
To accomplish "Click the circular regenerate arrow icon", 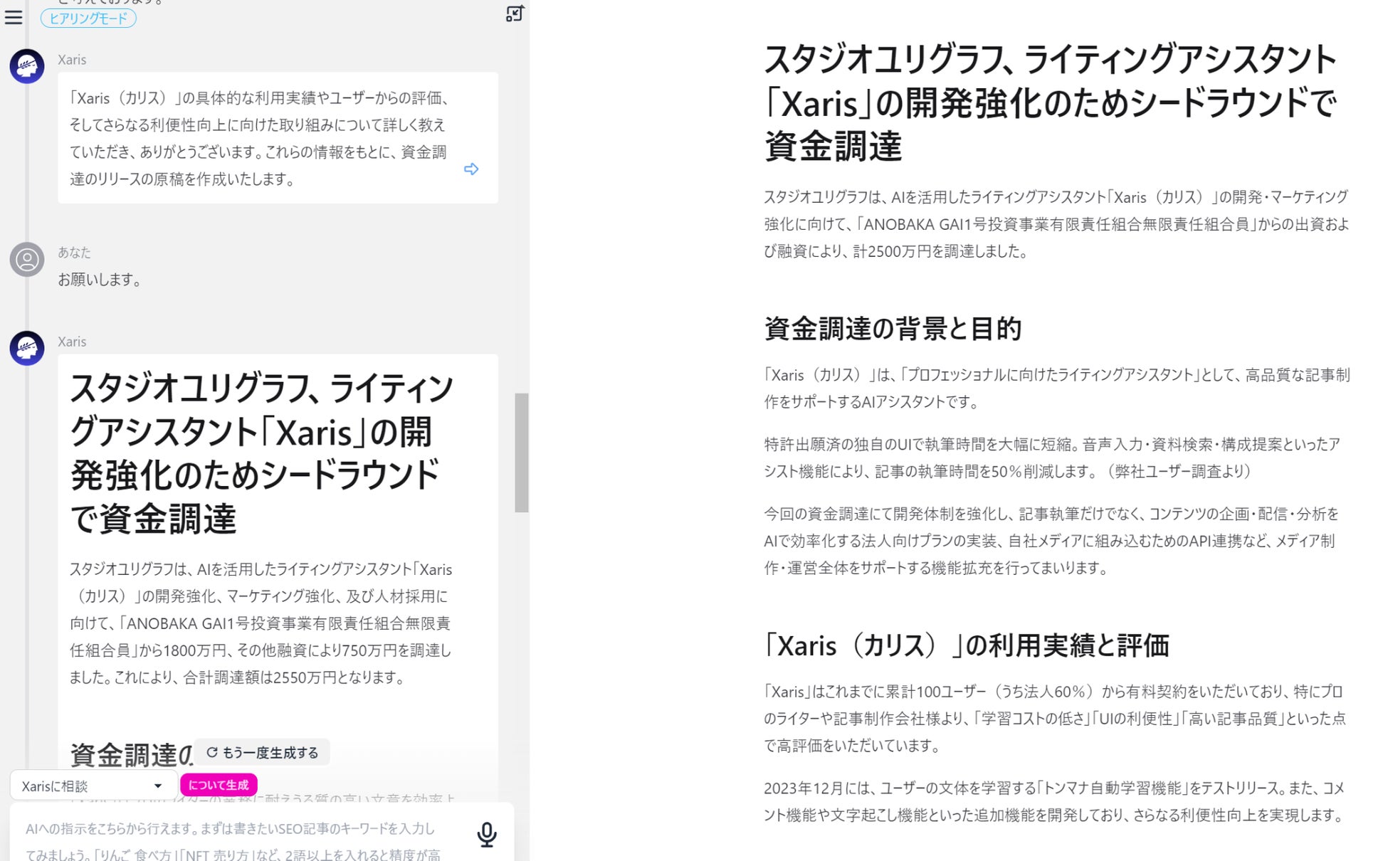I will pos(211,752).
